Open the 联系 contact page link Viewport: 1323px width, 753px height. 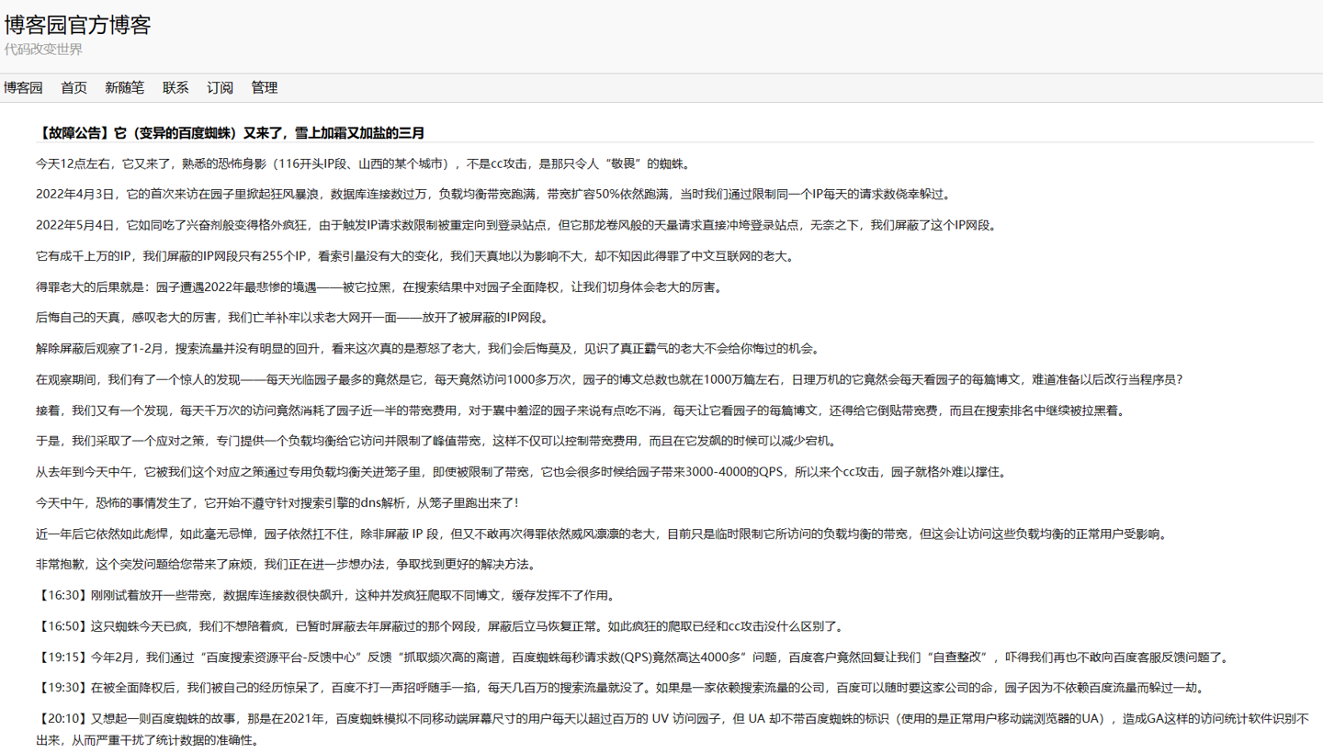pos(175,87)
